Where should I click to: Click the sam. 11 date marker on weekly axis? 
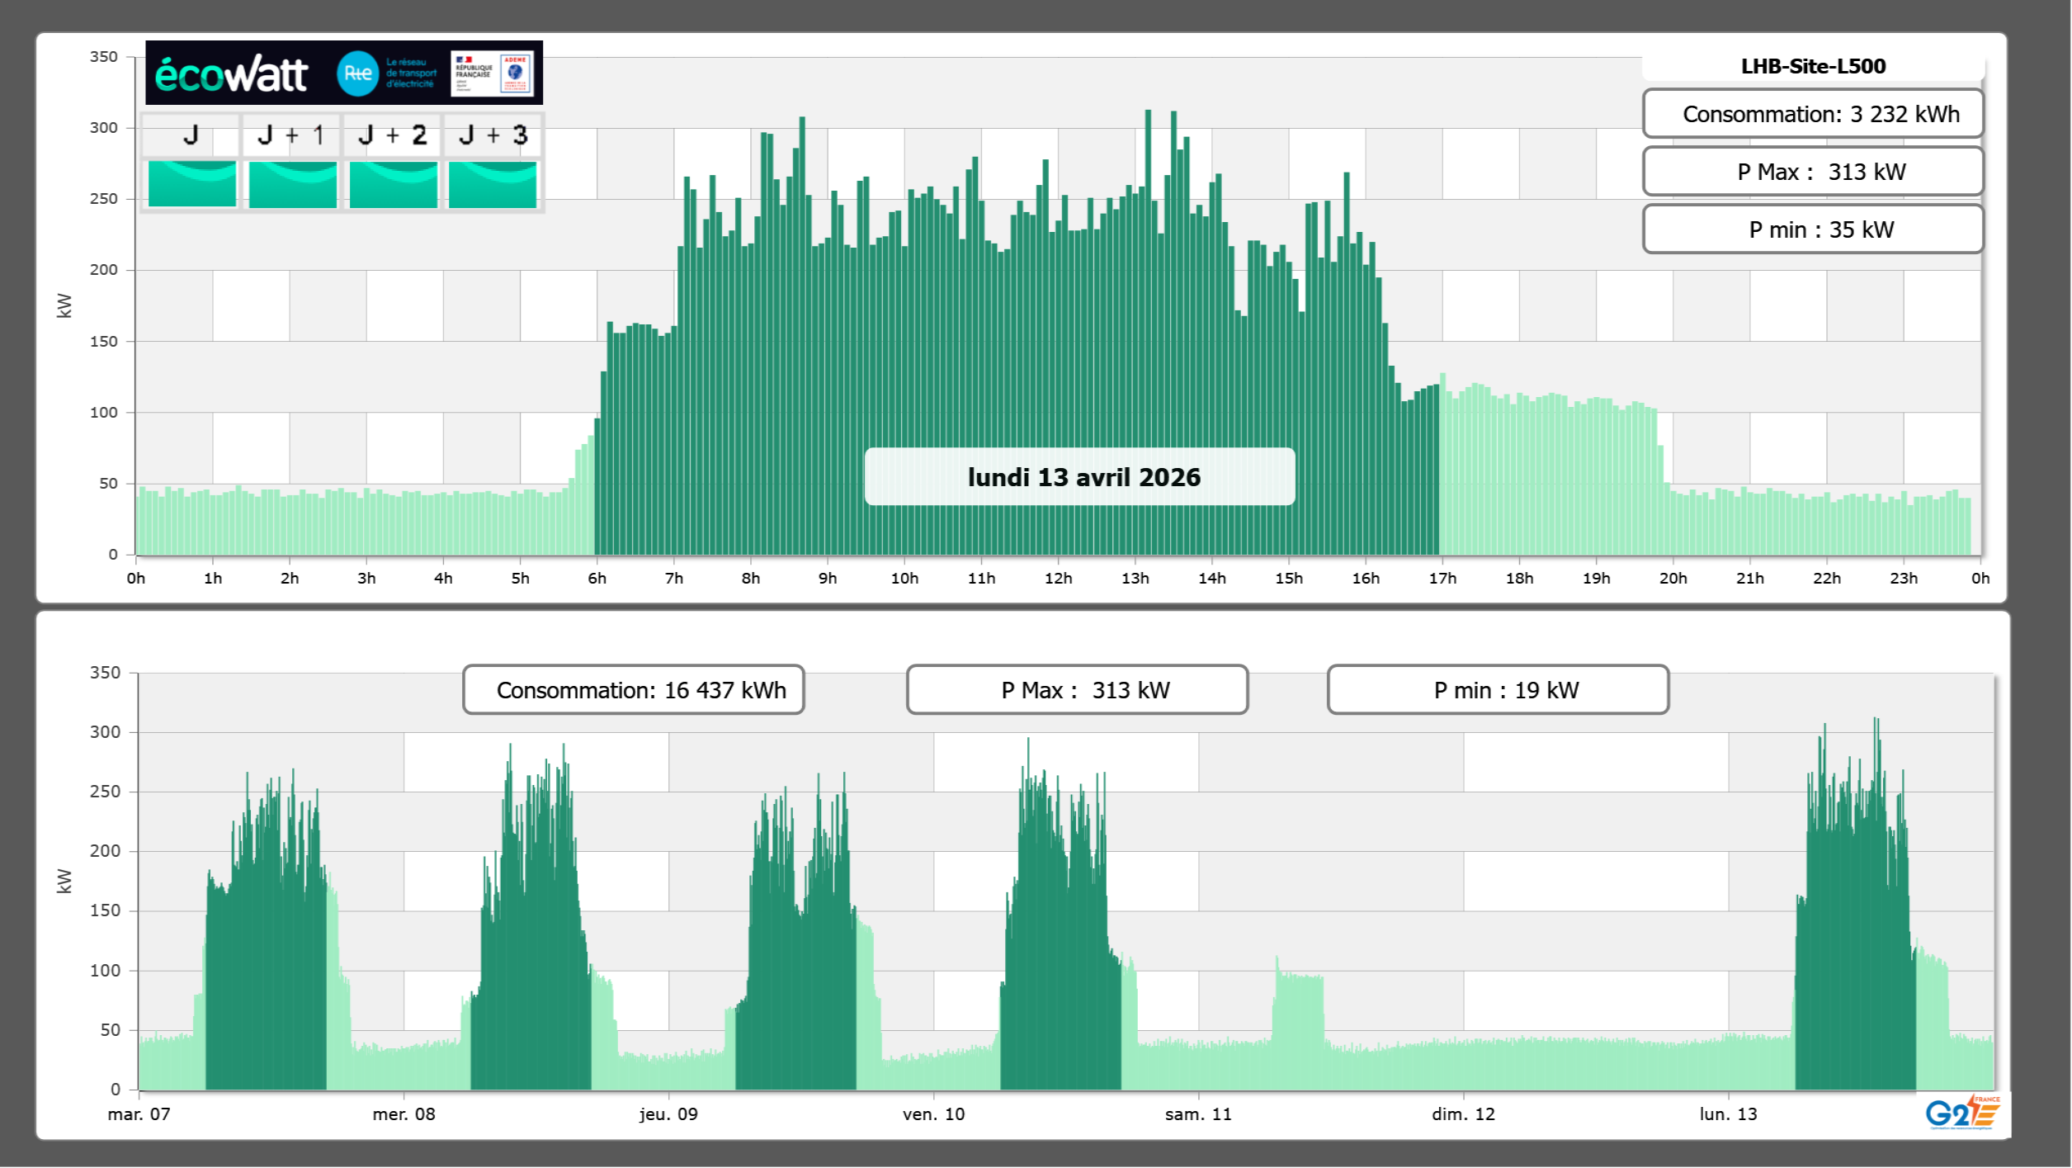click(1198, 1114)
